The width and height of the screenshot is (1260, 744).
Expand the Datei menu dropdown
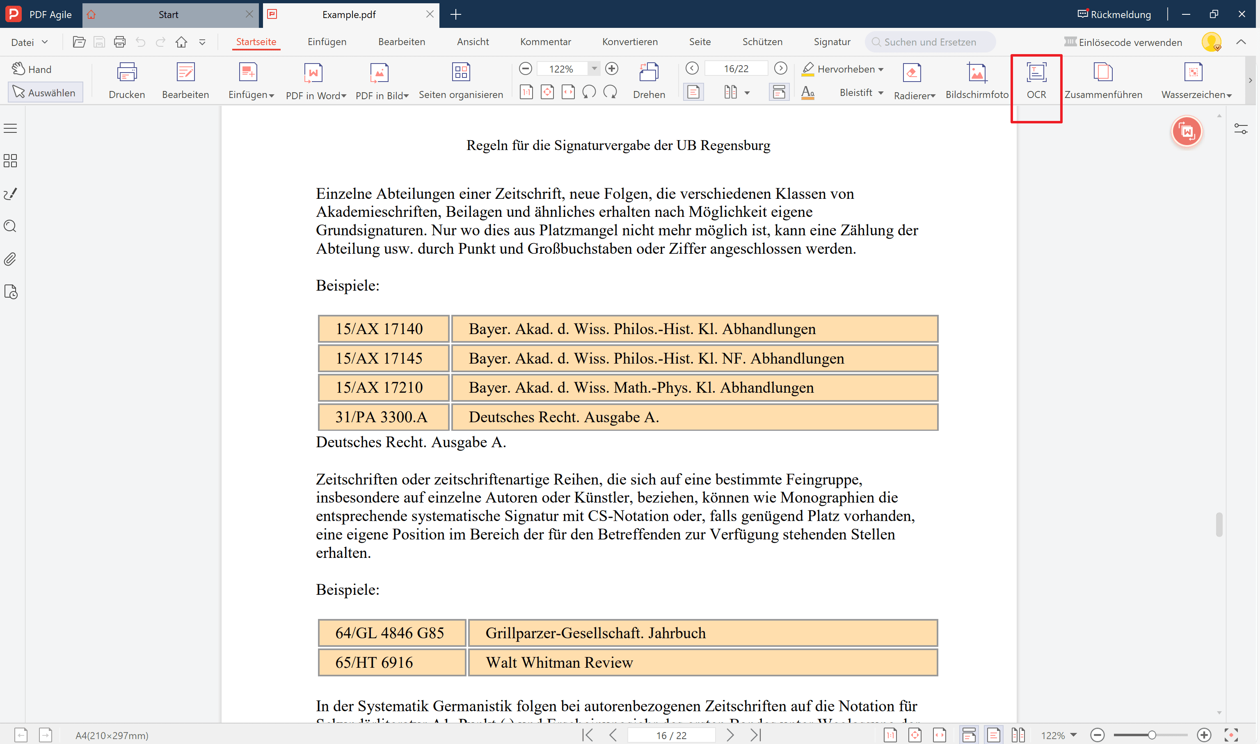pyautogui.click(x=30, y=42)
